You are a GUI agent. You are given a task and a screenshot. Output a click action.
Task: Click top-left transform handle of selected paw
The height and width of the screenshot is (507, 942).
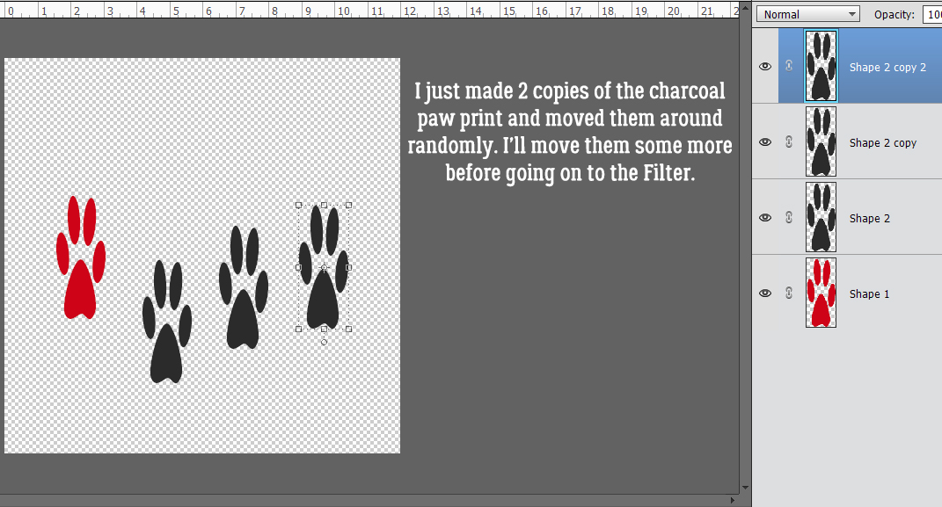pyautogui.click(x=298, y=206)
